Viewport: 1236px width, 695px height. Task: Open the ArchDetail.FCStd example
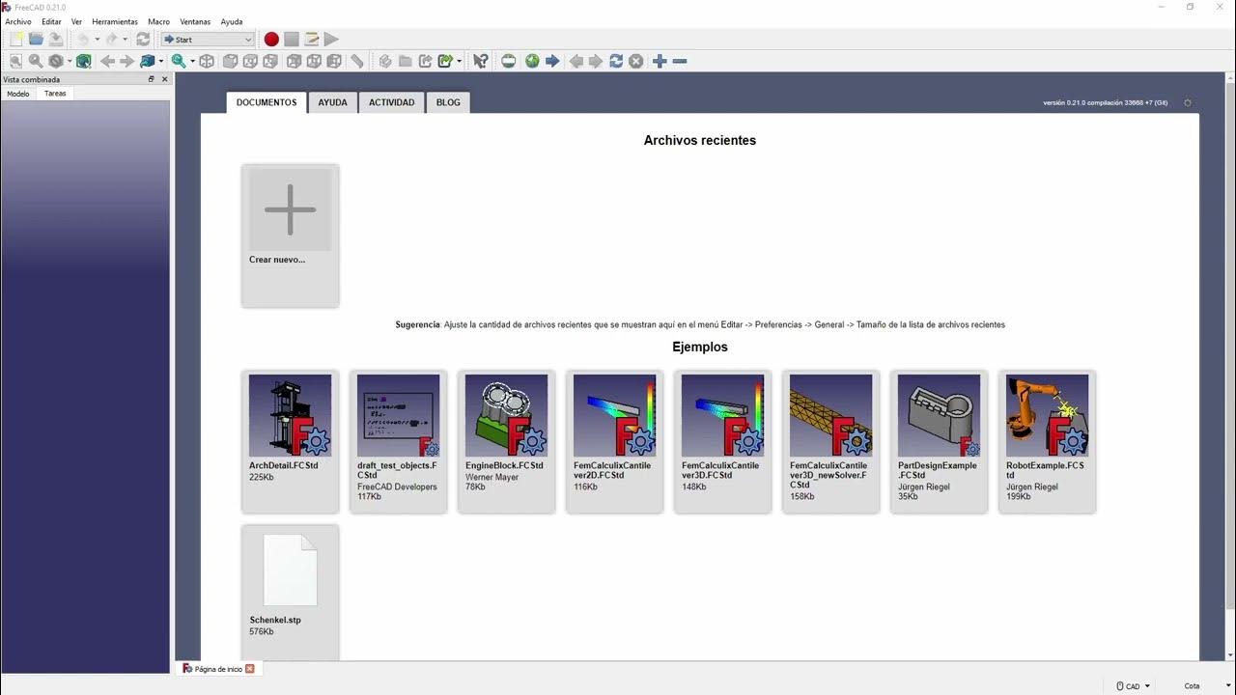(290, 440)
